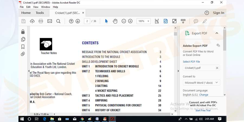The height and width of the screenshot is (122, 244).
Task: Click the Export PDF panel icon
Action: (187, 33)
